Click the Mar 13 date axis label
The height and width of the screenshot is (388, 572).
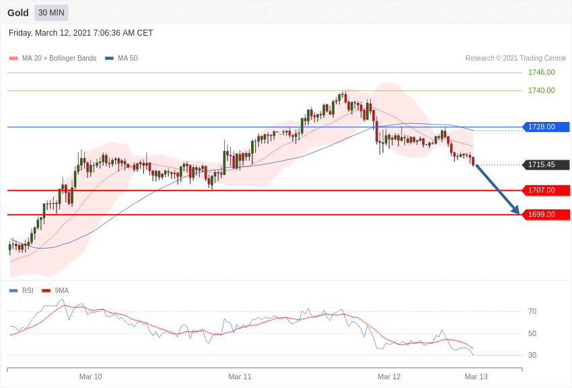click(476, 377)
